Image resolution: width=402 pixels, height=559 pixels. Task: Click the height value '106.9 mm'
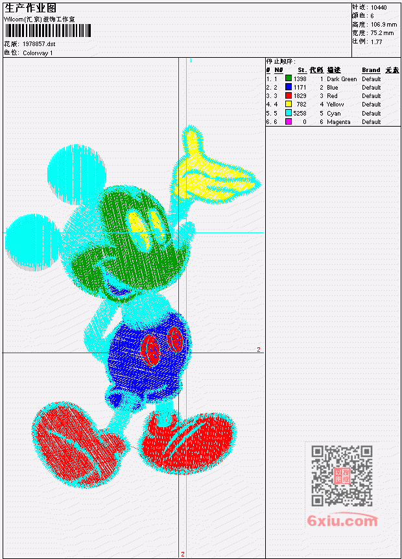coord(384,25)
